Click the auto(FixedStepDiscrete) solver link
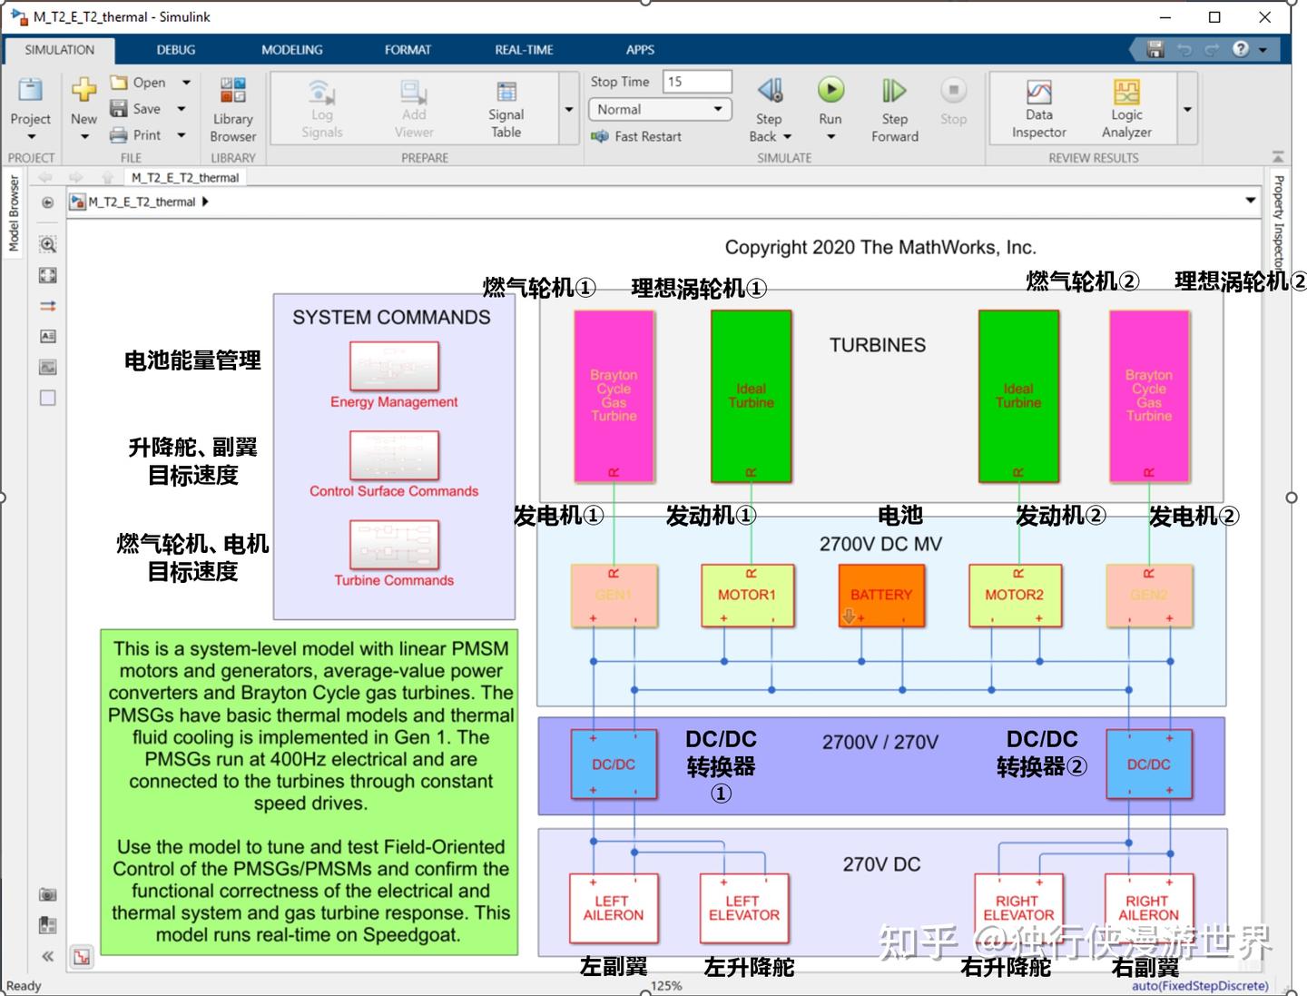 coord(1200,985)
